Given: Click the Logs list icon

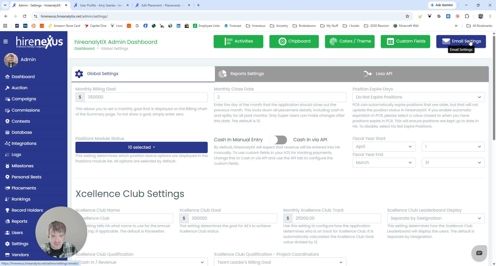Looking at the screenshot, I should click(x=7, y=155).
